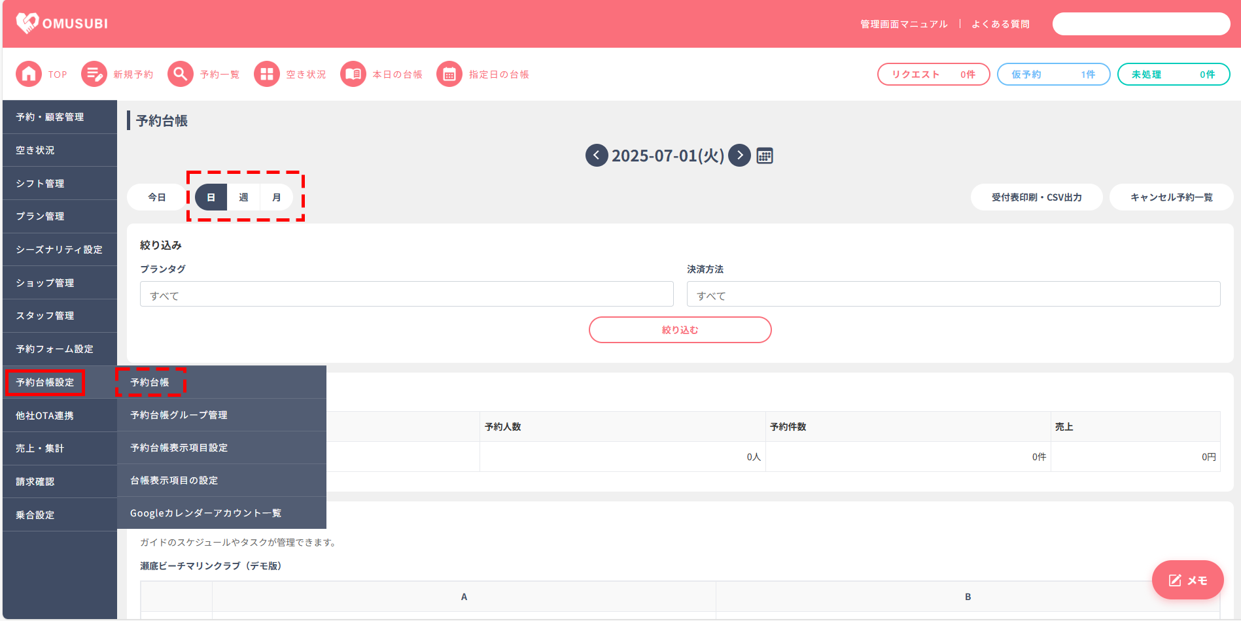Select 予約台帳グループ管理 submenu item
Viewport: 1241px width, 621px height.
179,415
